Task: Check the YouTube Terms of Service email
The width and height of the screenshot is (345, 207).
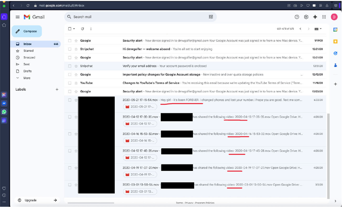Action: coord(70,83)
